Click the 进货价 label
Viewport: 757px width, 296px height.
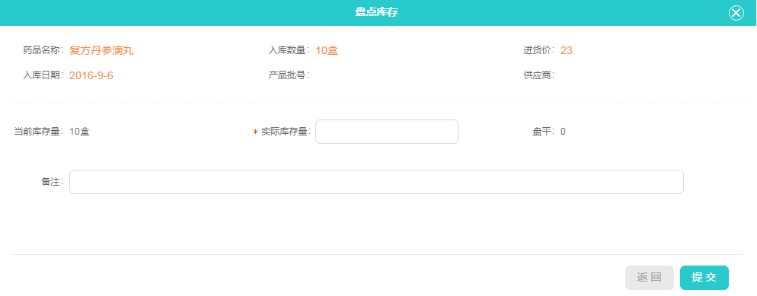(x=538, y=50)
